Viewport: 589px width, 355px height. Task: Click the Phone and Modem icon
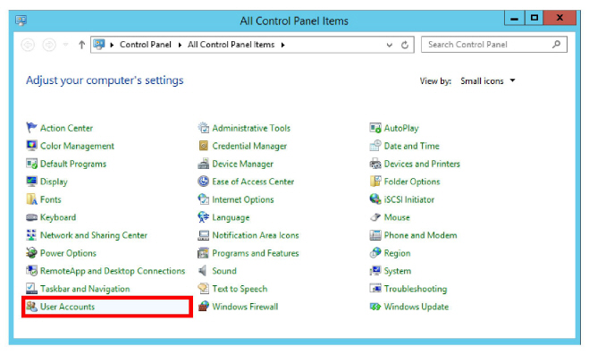(375, 235)
